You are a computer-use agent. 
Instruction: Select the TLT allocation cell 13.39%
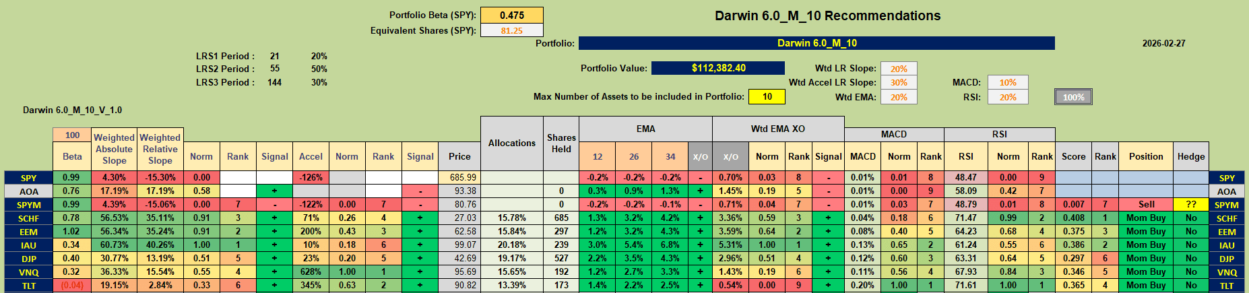(x=512, y=285)
